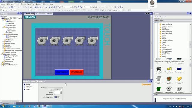
Task: Expand the Recipes tree node
Action: (3, 41)
